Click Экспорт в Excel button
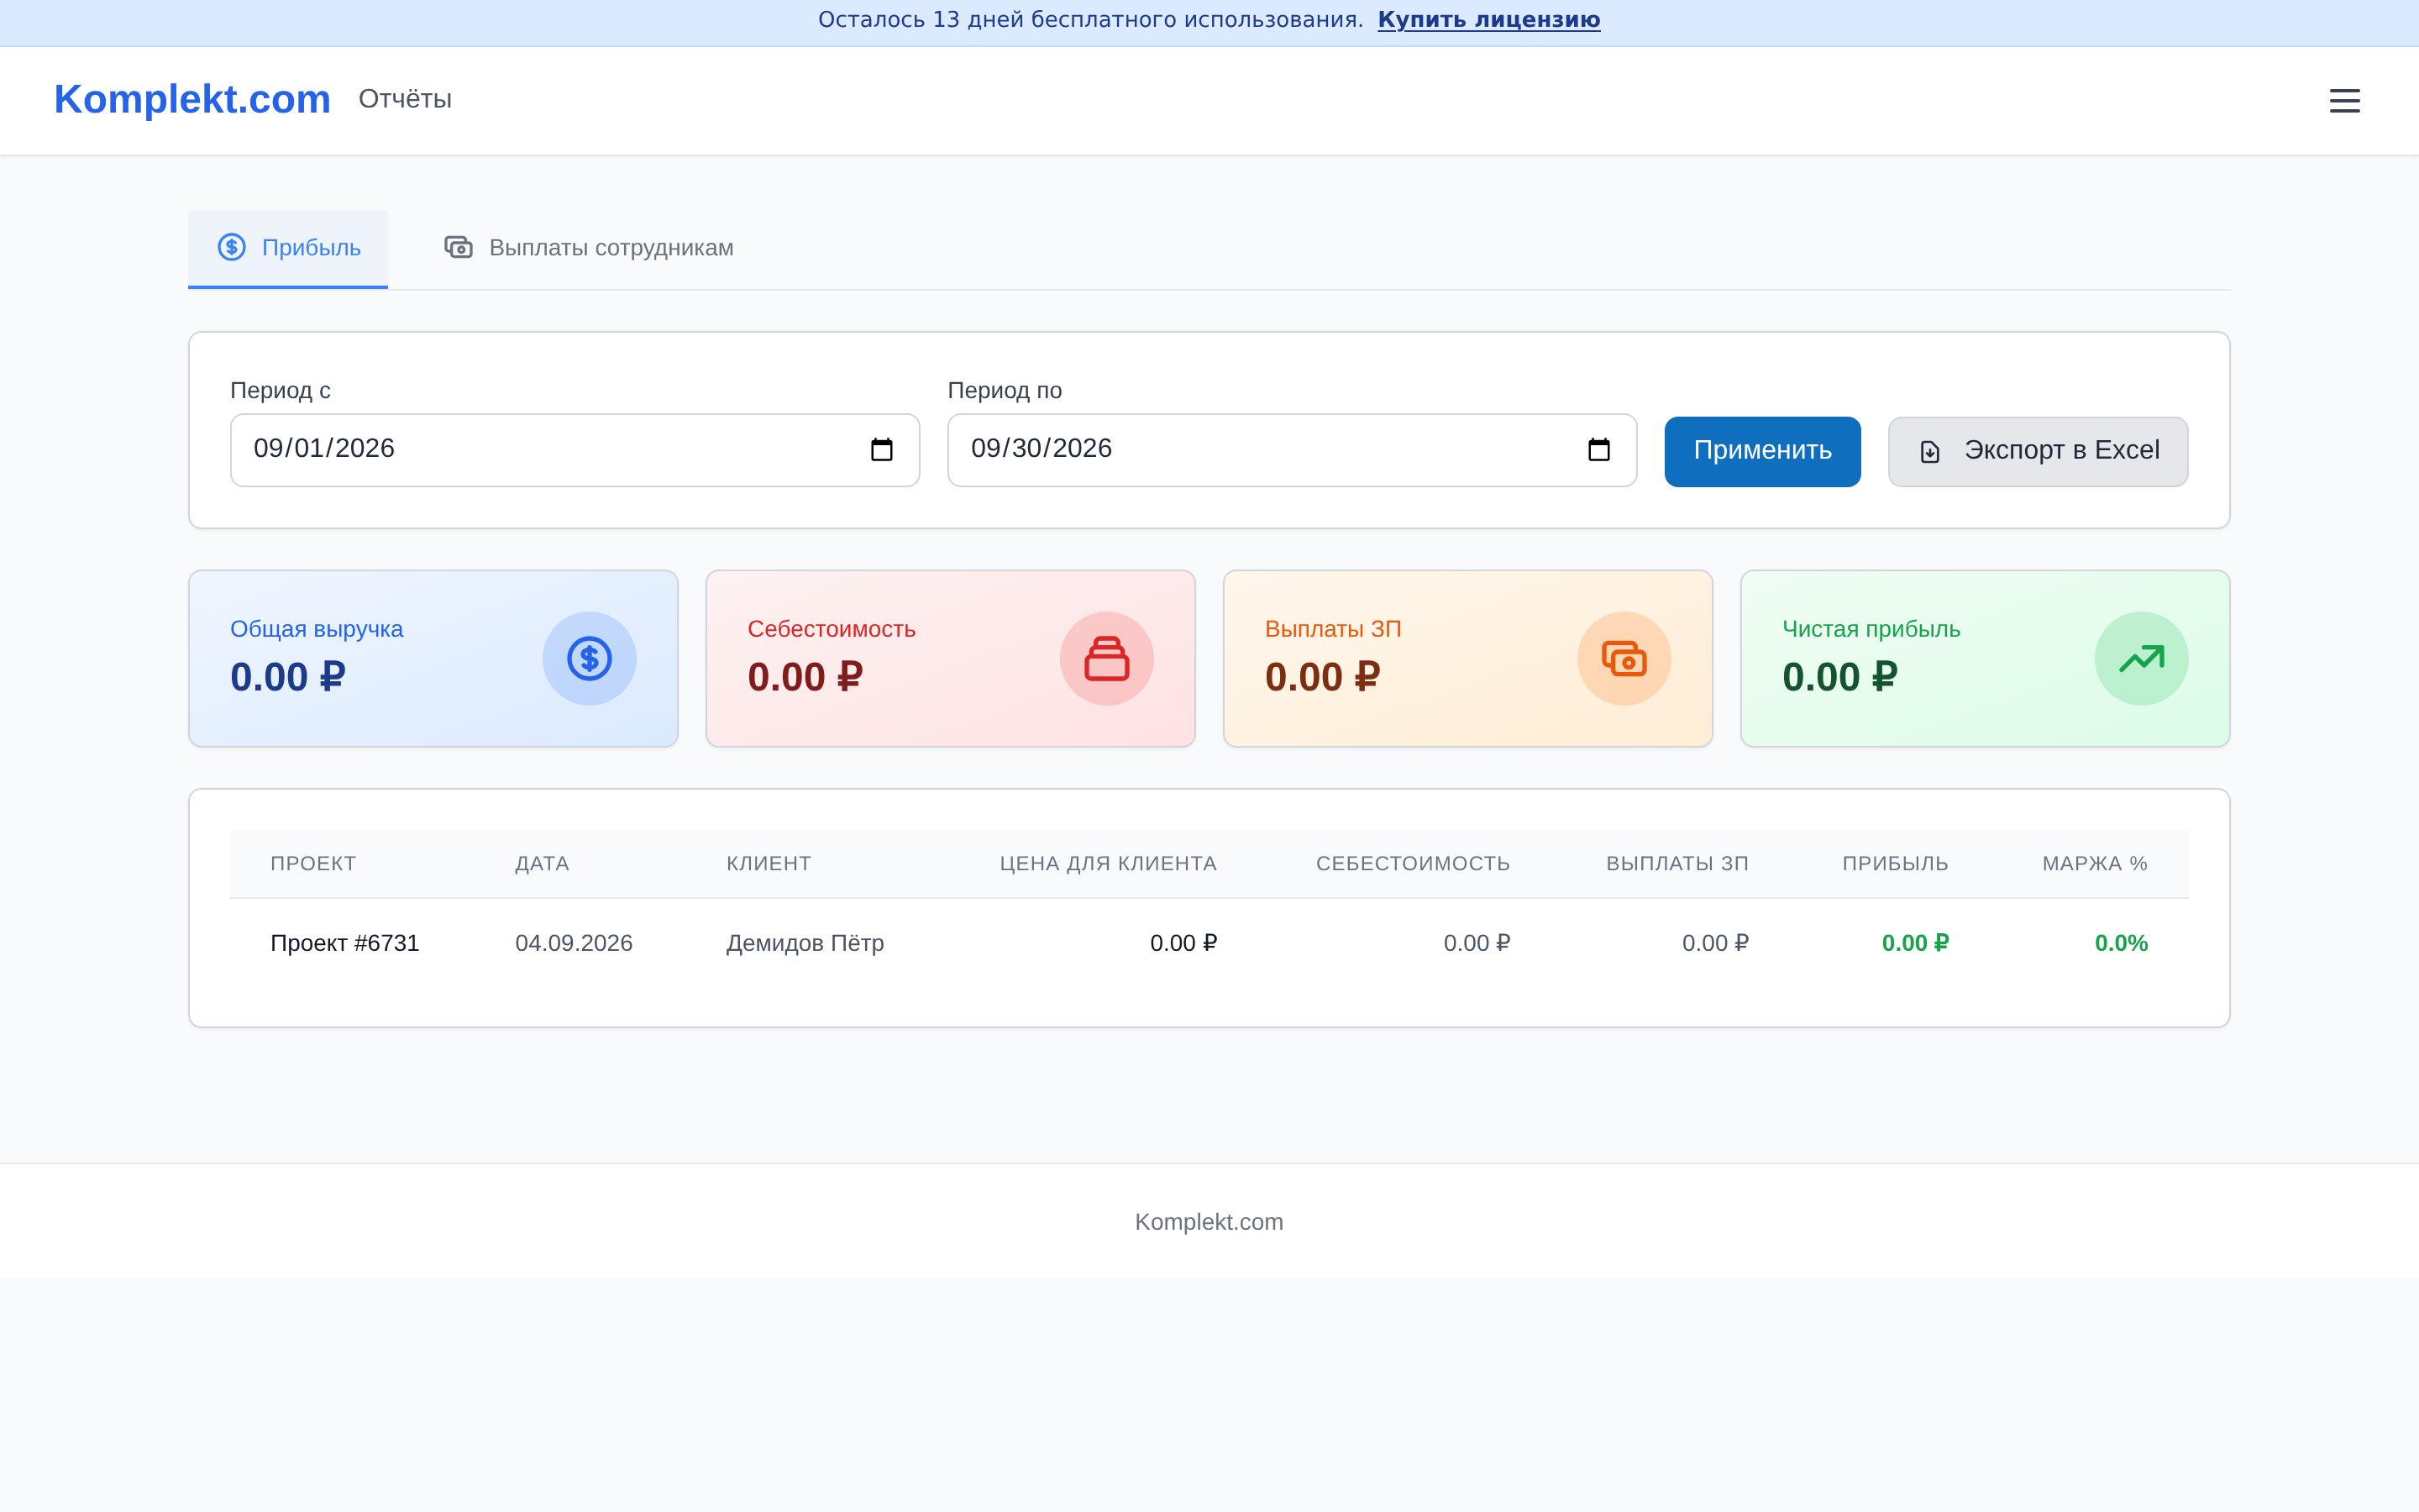 click(x=2037, y=451)
